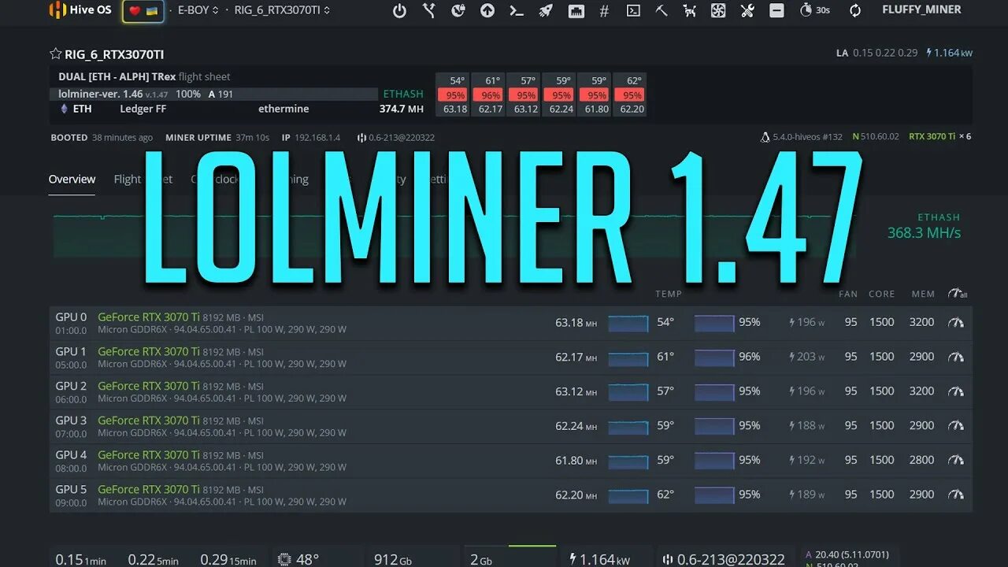
Task: Click GPU 2 bus ID 06:00.0
Action: [71, 399]
